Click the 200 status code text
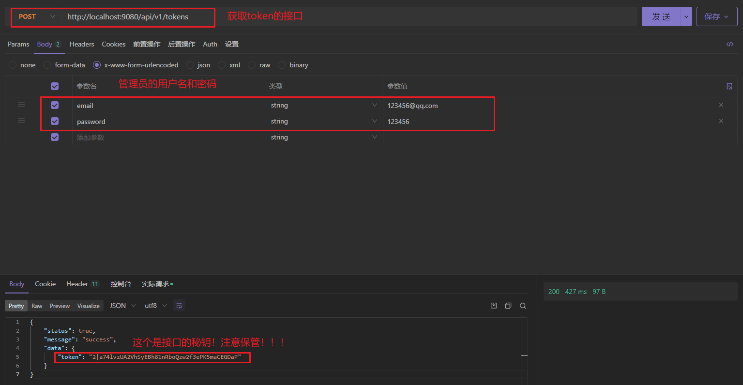This screenshot has width=743, height=385. pos(554,292)
